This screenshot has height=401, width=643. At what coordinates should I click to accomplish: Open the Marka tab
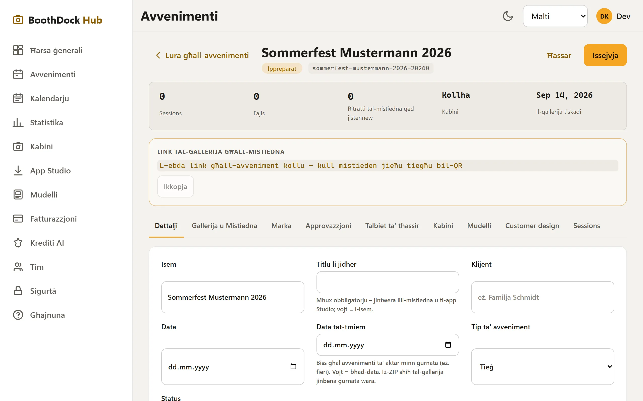tap(281, 226)
